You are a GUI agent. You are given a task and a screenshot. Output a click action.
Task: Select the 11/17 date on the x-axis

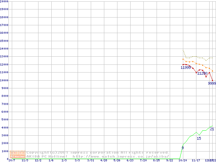point(196,161)
